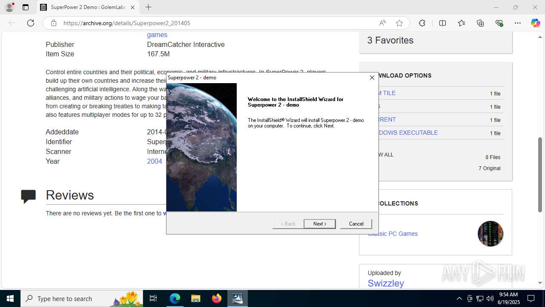Show hidden system tray icons

459,298
